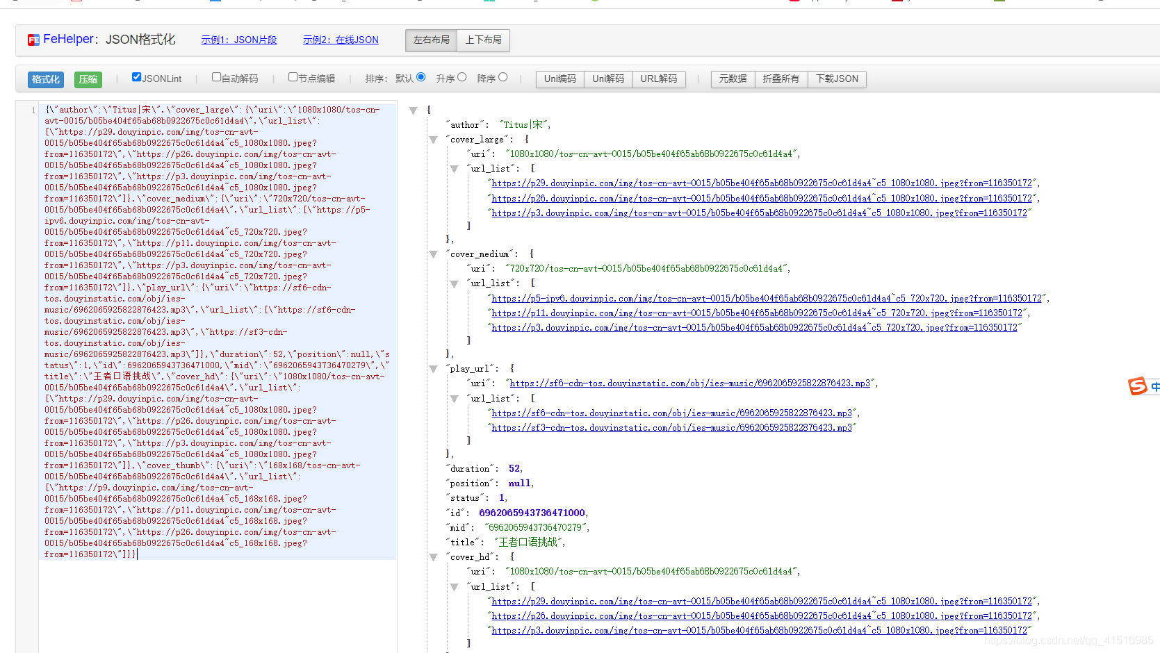Click the cover_large uri value

651,154
